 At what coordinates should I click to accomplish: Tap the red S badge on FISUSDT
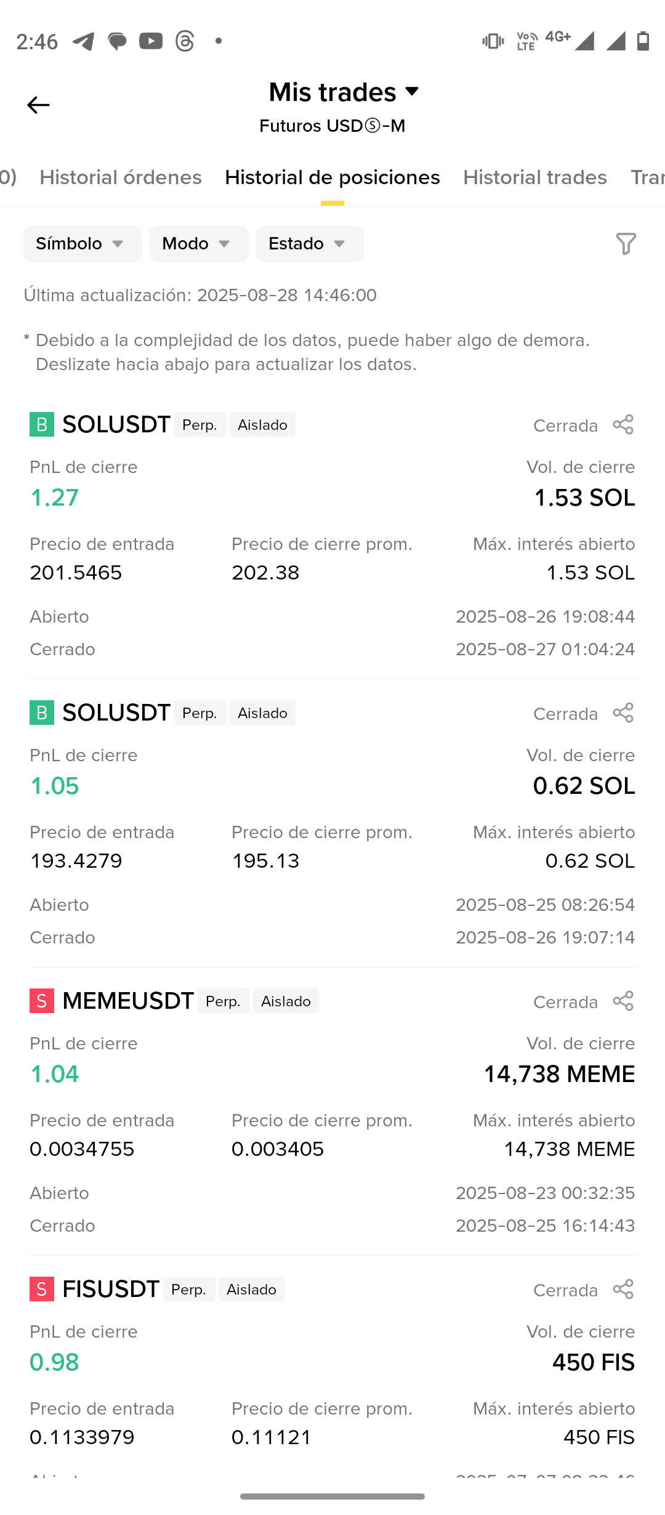[42, 1289]
